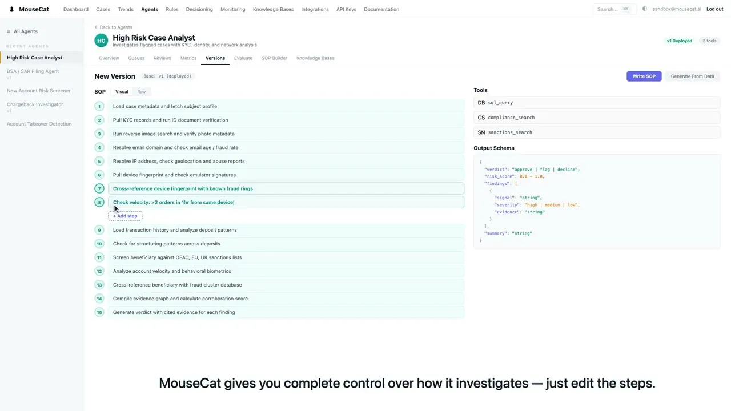Select step number 6 circle
Screen dimensions: 731x411
[x=99, y=175]
